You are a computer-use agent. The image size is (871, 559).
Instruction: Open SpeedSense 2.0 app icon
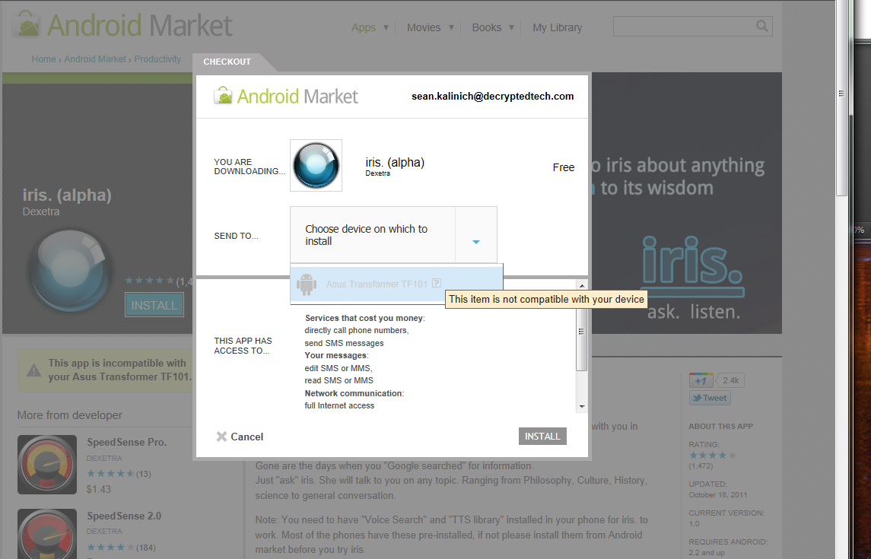click(x=47, y=534)
